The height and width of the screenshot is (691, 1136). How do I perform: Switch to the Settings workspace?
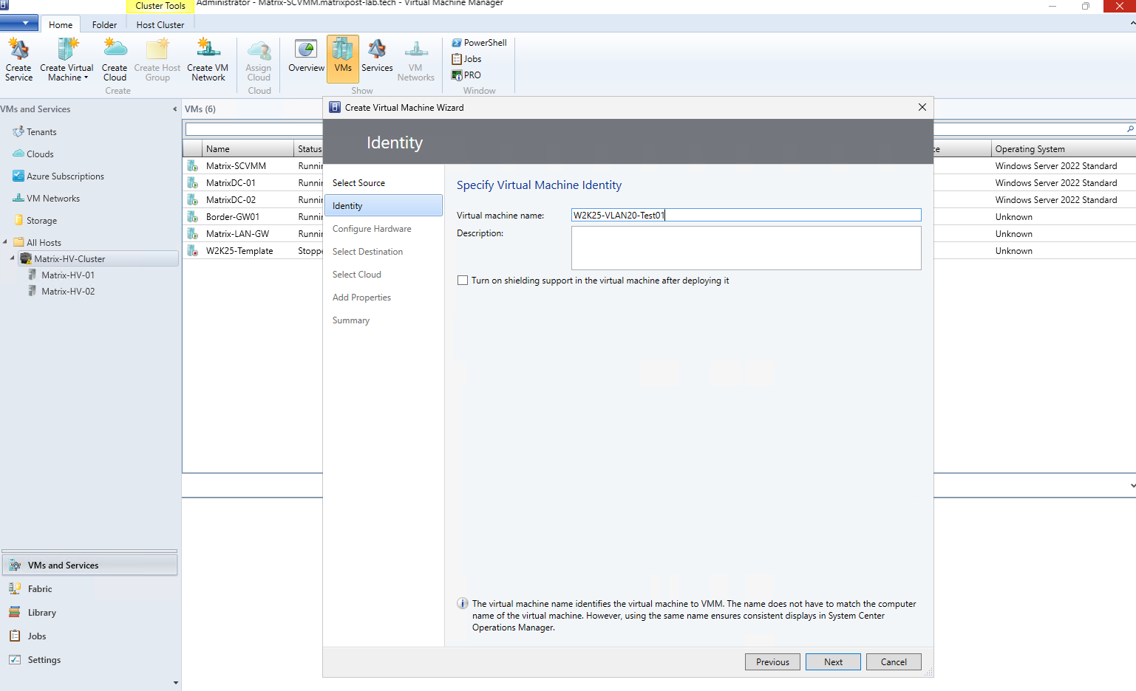[89, 660]
